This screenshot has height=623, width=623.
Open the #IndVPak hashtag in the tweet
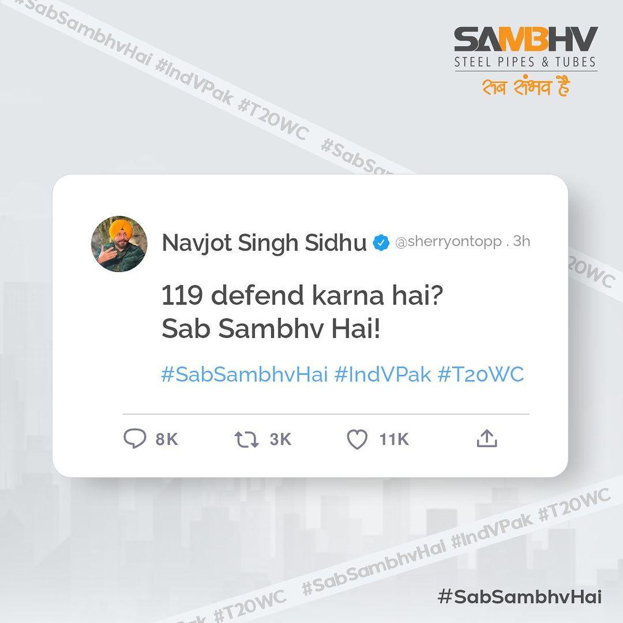(x=382, y=374)
